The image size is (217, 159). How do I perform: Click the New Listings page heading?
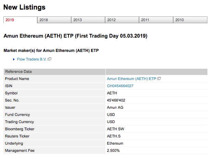click(x=24, y=7)
